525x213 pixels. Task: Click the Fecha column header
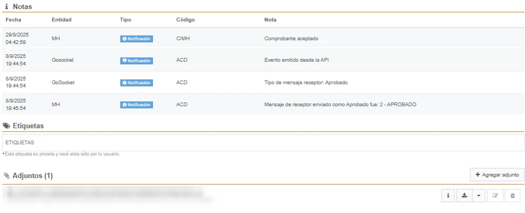(x=13, y=20)
